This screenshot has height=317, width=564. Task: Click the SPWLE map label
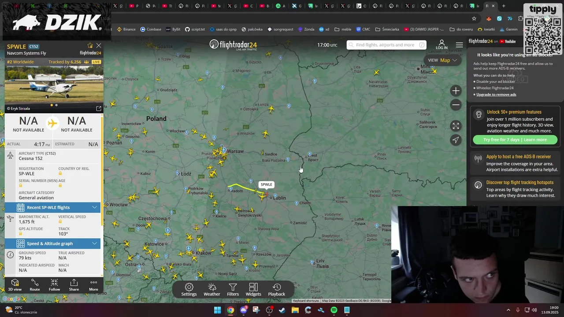[267, 184]
